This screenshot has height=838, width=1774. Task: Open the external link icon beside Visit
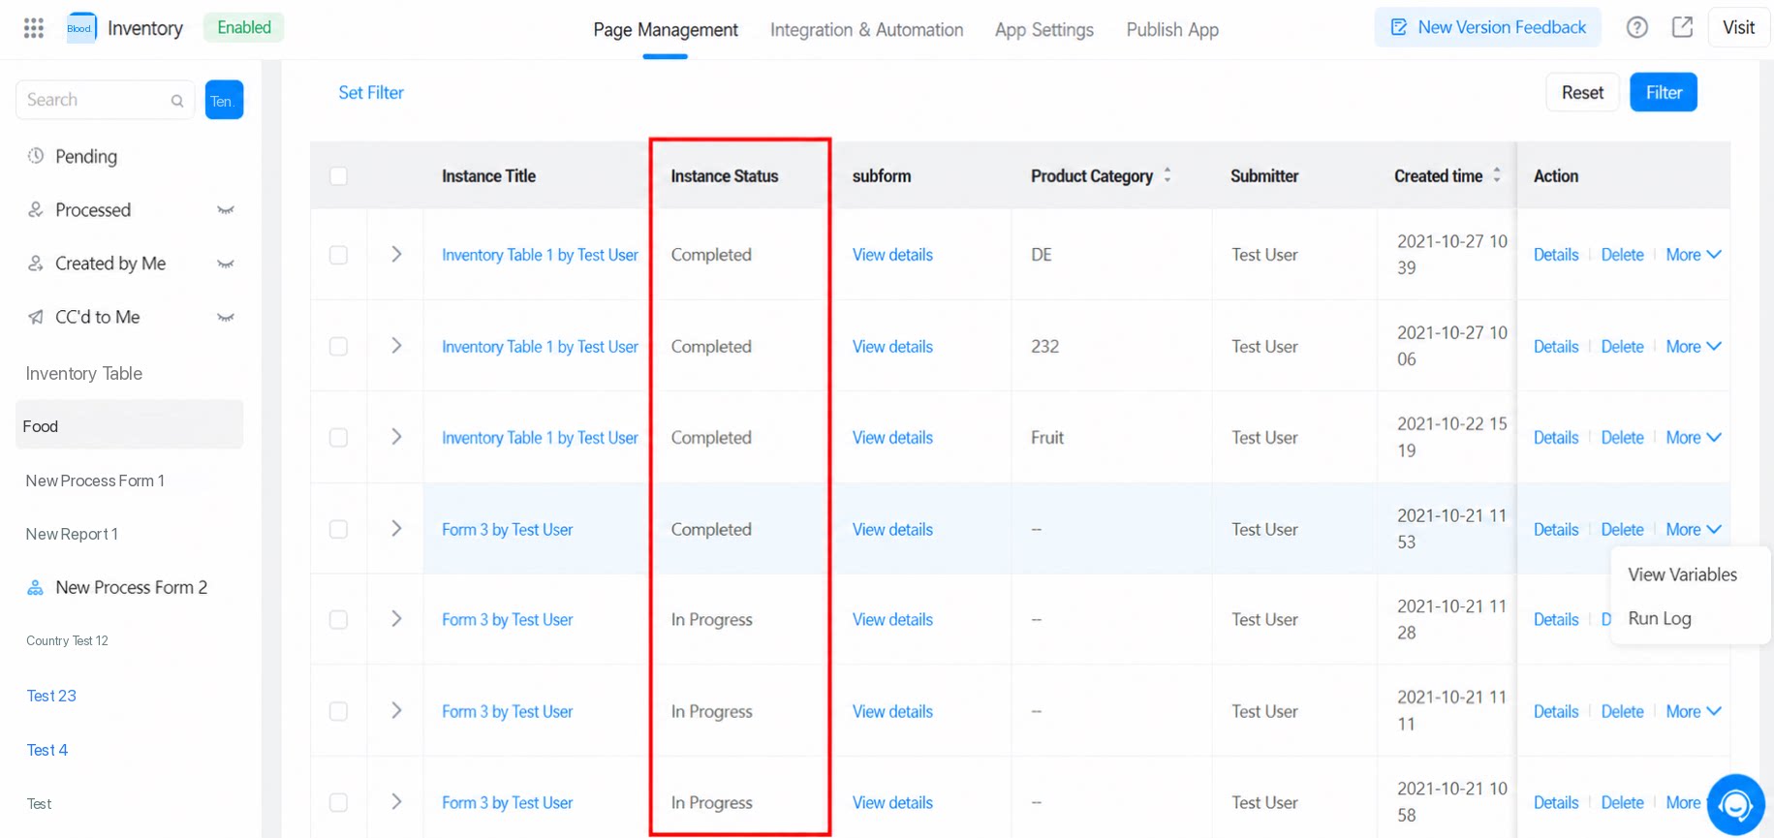(x=1683, y=27)
